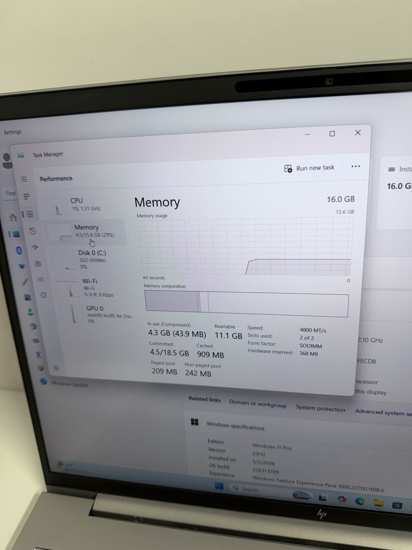
Task: Open Accessibility in Settings sidebar
Action: [x=38, y=354]
